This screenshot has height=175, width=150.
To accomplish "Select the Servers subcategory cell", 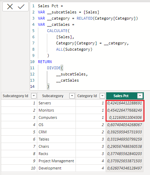I will [x=57, y=103].
